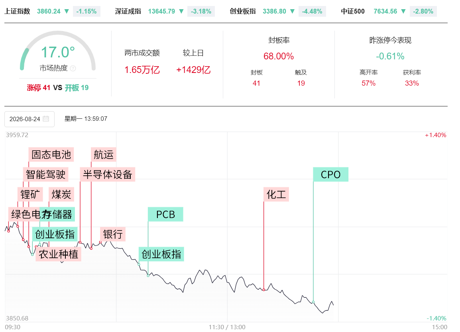Open the 2026-08-24 date picker
This screenshot has width=460, height=332.
tap(29, 119)
